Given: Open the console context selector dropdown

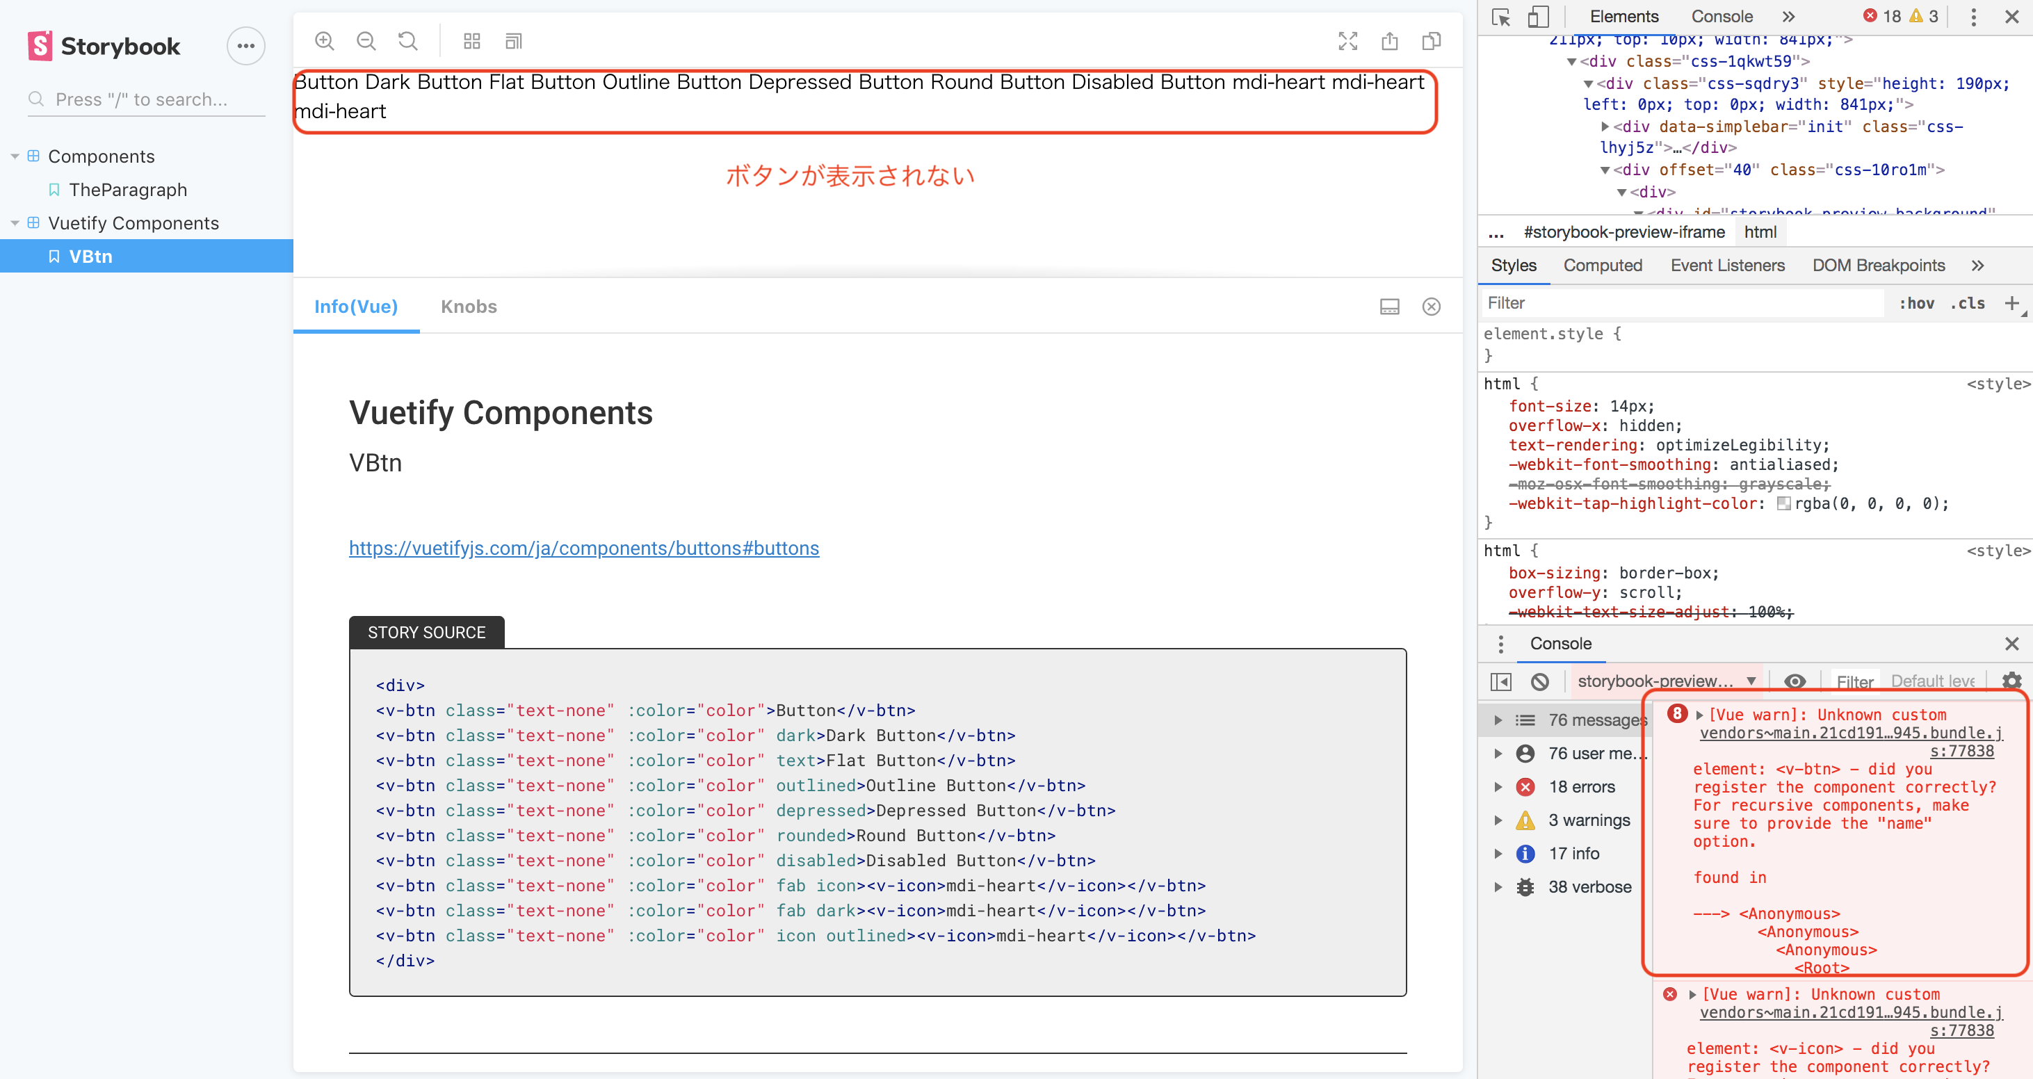Looking at the screenshot, I should tap(1667, 681).
